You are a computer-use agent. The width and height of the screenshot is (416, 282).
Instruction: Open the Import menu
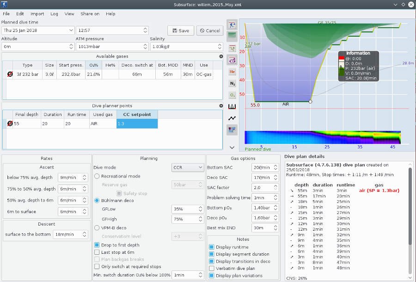pos(37,14)
